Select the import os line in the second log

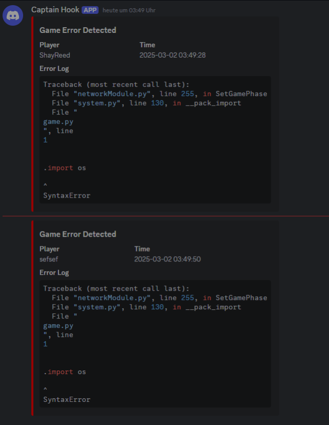pos(64,371)
